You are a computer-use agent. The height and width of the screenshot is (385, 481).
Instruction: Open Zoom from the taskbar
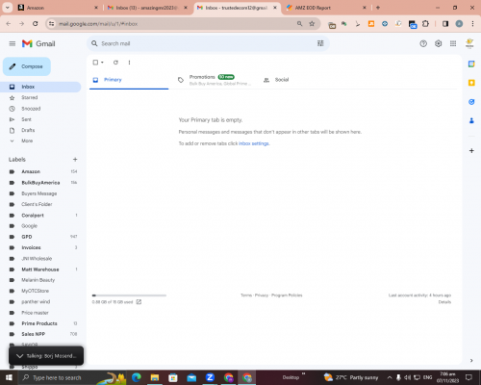pos(210,377)
